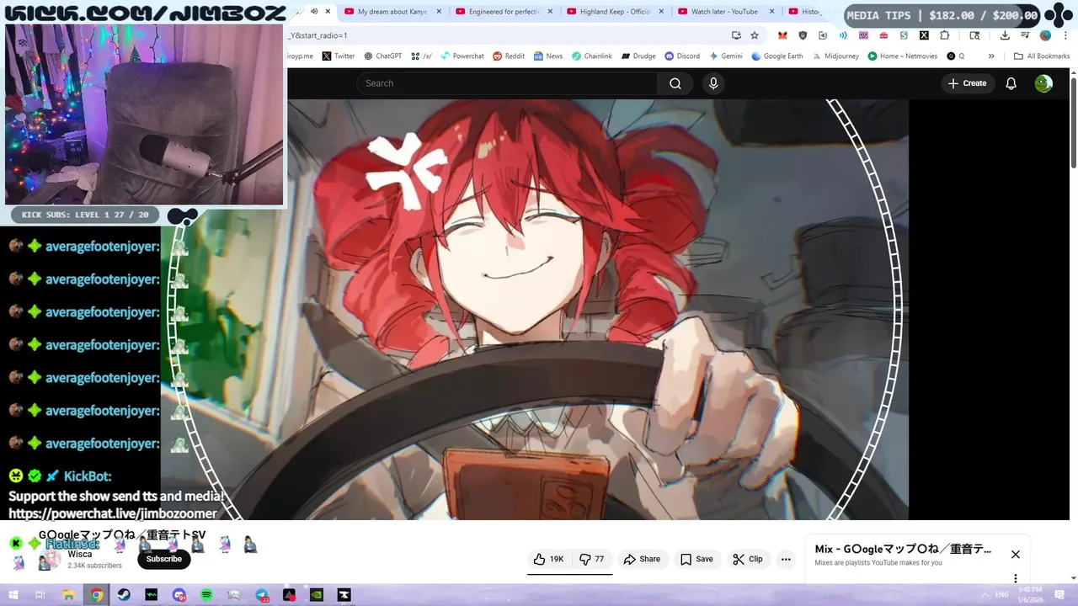Open the Extensions puzzle piece menu
Viewport: 1078px width, 606px height.
(x=944, y=35)
